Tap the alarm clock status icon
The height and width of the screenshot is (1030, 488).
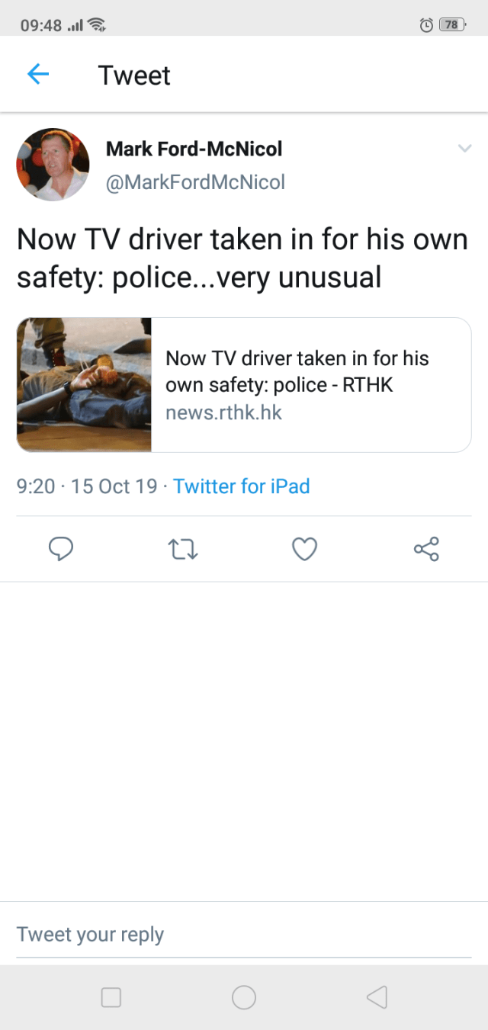click(x=426, y=25)
